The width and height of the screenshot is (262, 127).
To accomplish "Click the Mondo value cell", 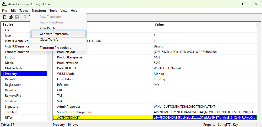I will 205,74.
